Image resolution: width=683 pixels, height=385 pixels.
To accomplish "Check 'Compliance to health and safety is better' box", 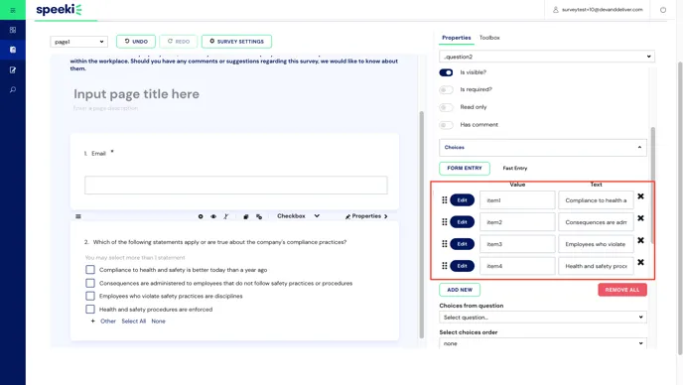I will point(90,270).
